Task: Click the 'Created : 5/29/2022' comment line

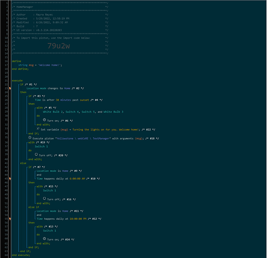Action: pos(60,19)
